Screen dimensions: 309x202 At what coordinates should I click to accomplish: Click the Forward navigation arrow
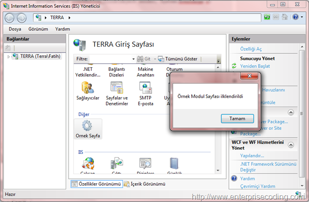click(x=21, y=18)
